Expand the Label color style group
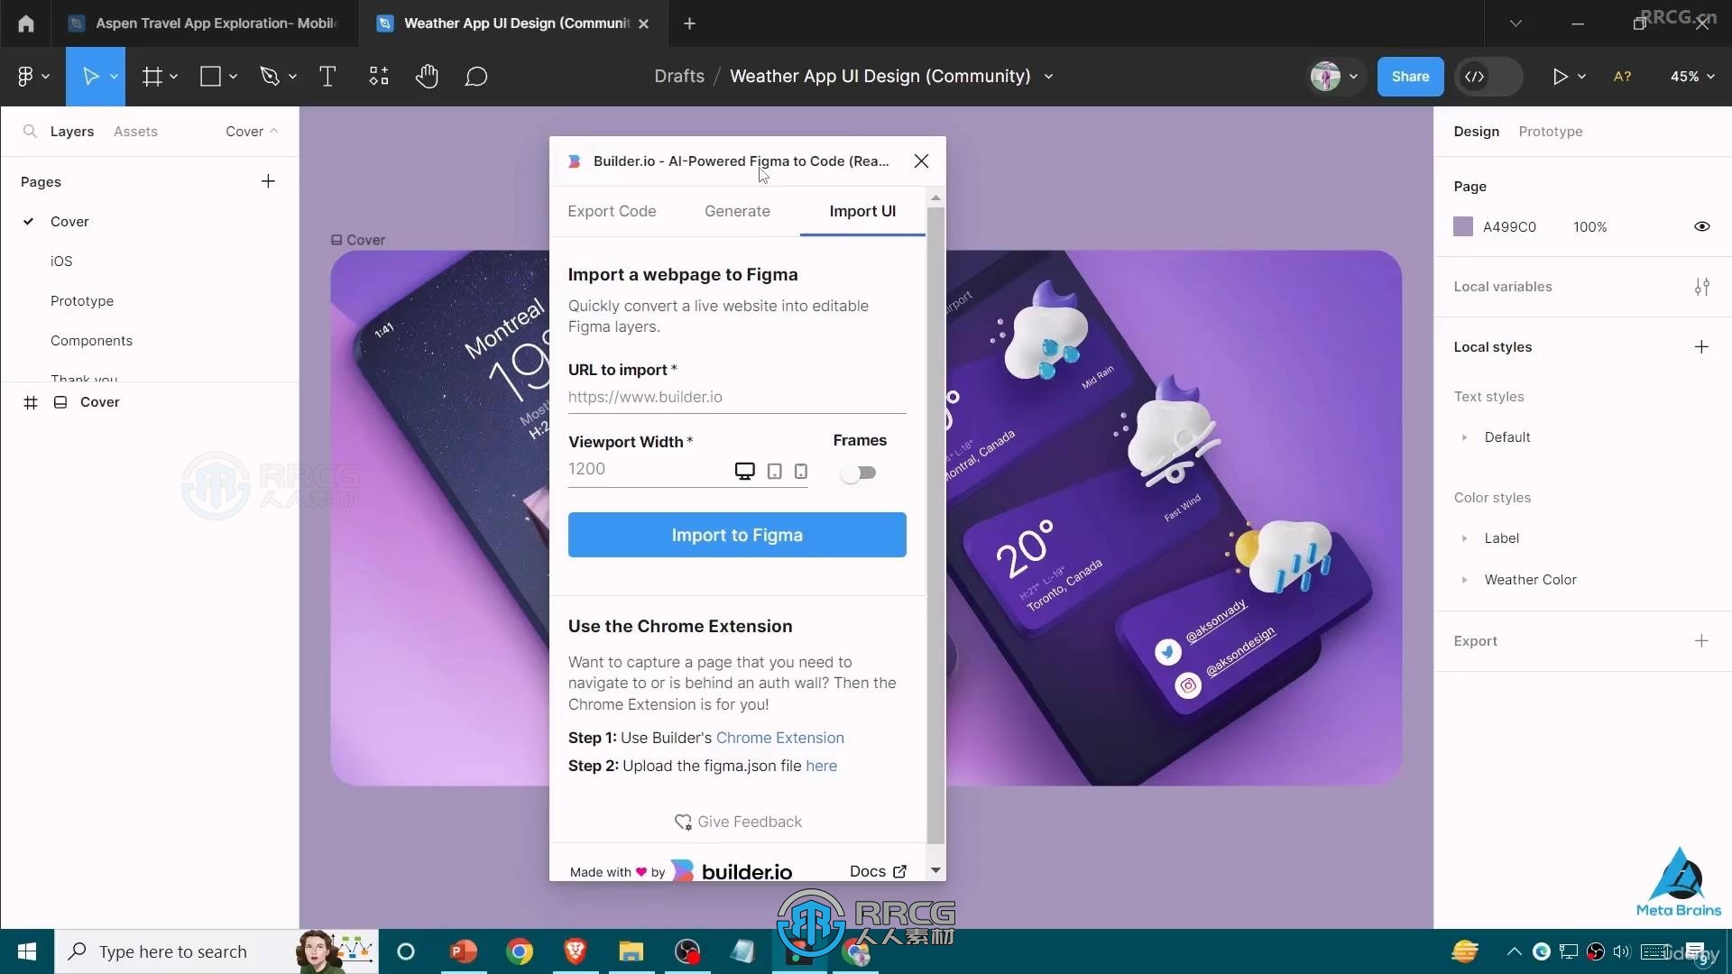This screenshot has height=974, width=1732. (x=1464, y=538)
